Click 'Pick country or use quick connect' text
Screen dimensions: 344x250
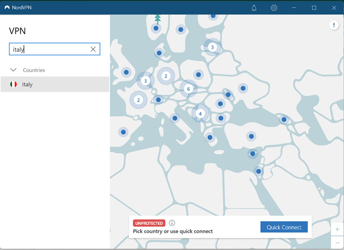(173, 231)
